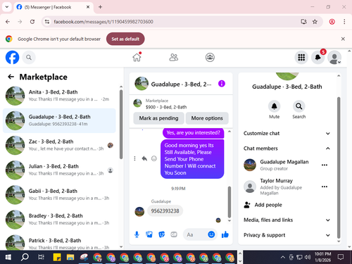Image resolution: width=352 pixels, height=264 pixels.
Task: Search within the conversation
Action: pos(298,106)
